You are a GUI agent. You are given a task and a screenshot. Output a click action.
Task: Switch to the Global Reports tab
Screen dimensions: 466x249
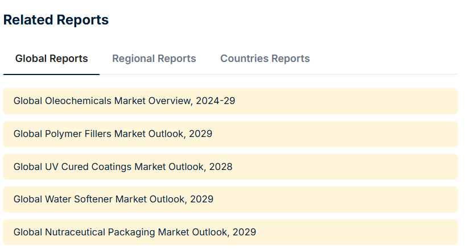coord(51,59)
